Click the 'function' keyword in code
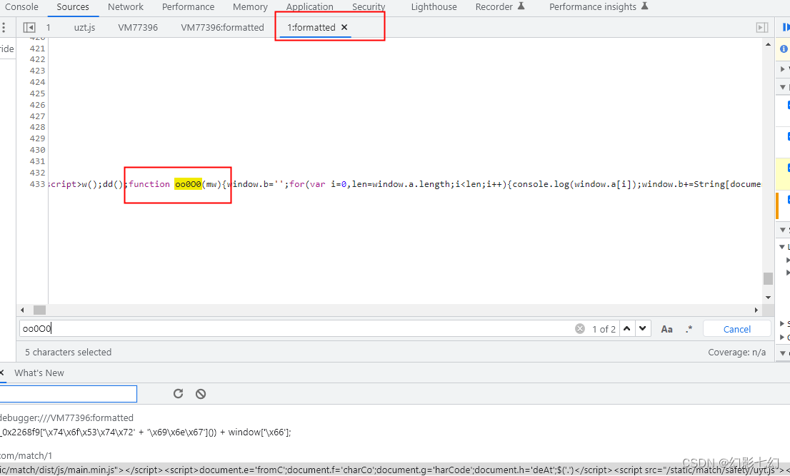 point(149,184)
